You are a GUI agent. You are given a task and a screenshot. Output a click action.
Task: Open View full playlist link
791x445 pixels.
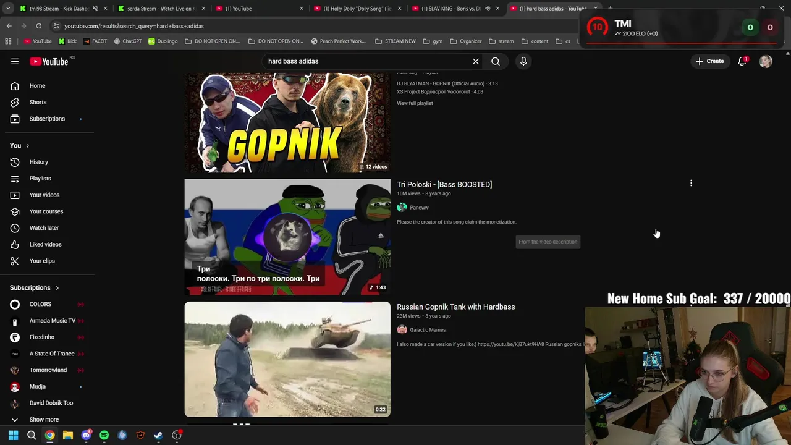pos(415,103)
